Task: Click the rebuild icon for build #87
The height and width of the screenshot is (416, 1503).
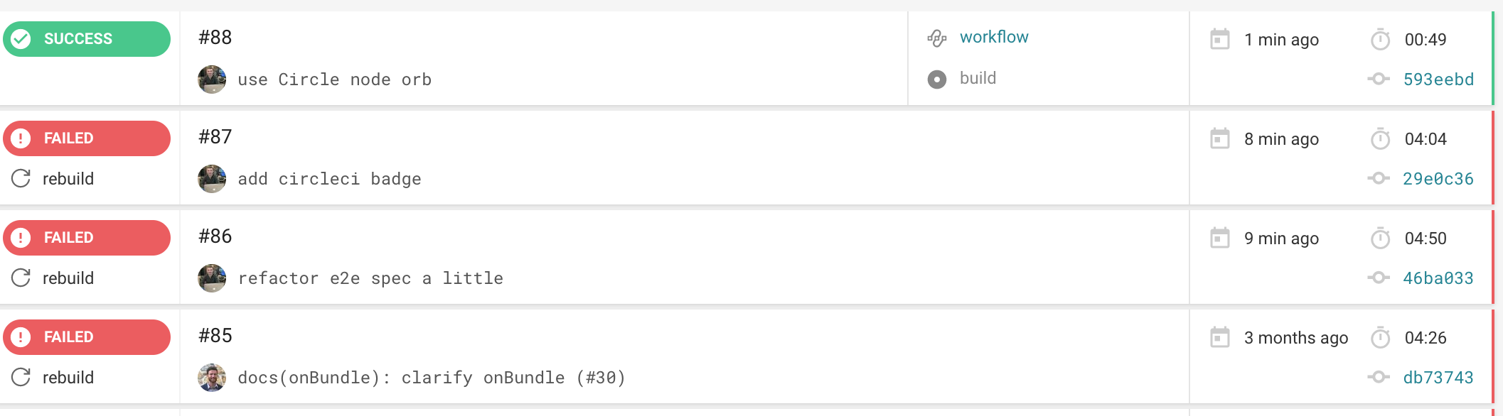Action: [x=21, y=178]
